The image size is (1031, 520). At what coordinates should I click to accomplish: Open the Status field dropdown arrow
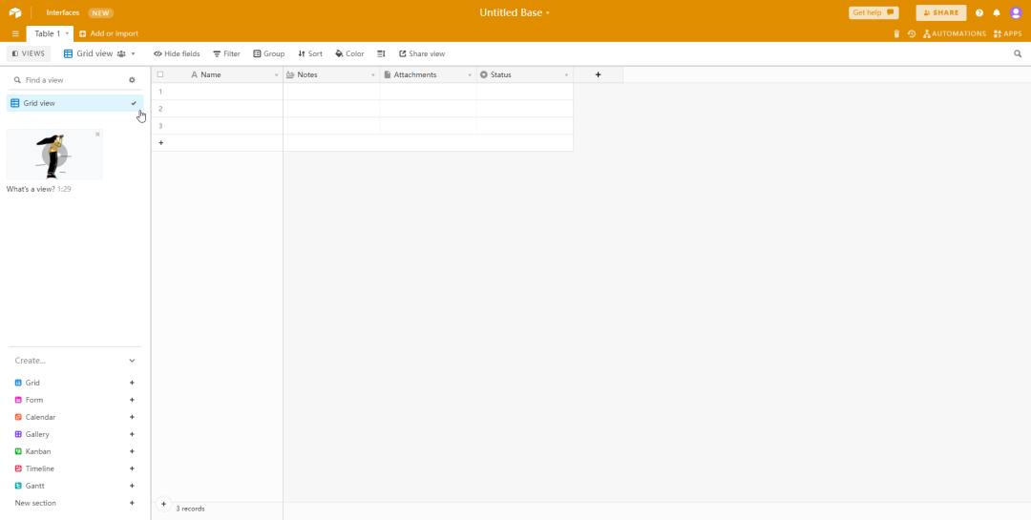click(x=566, y=75)
